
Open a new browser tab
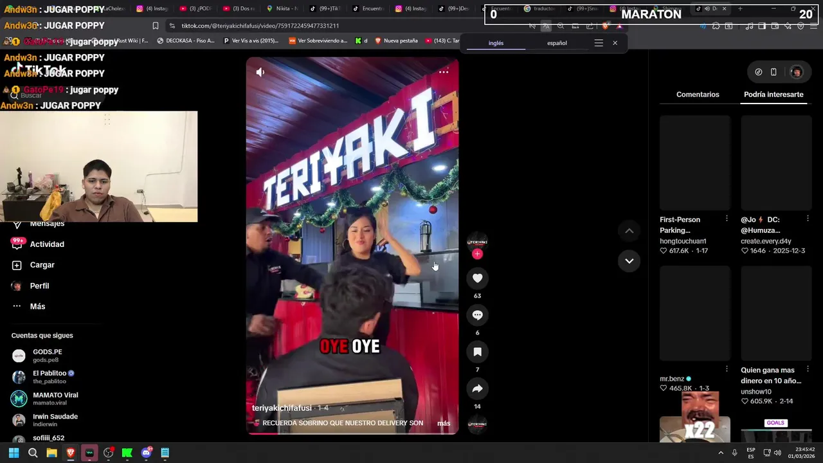tap(740, 8)
